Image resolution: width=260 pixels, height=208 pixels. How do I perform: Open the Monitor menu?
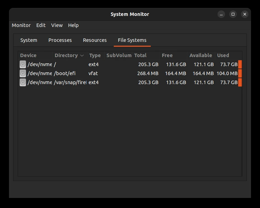[x=21, y=25]
